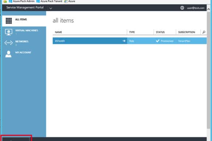The height and width of the screenshot is (141, 212).
Task: Open the All Items grid icon
Action: click(9, 21)
